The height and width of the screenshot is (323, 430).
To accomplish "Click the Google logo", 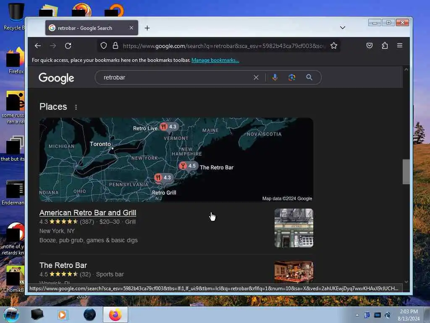I will coord(56,78).
